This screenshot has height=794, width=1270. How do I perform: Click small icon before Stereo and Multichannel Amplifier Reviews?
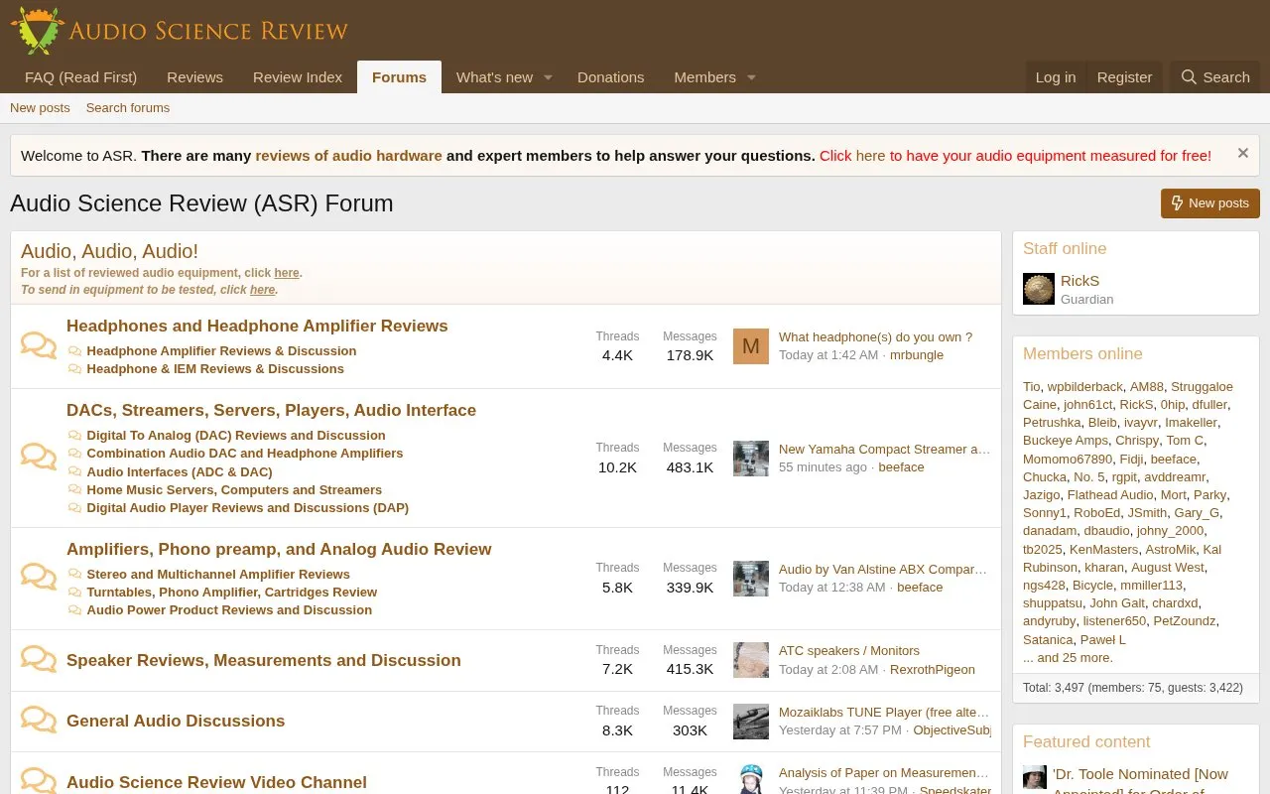coord(75,575)
